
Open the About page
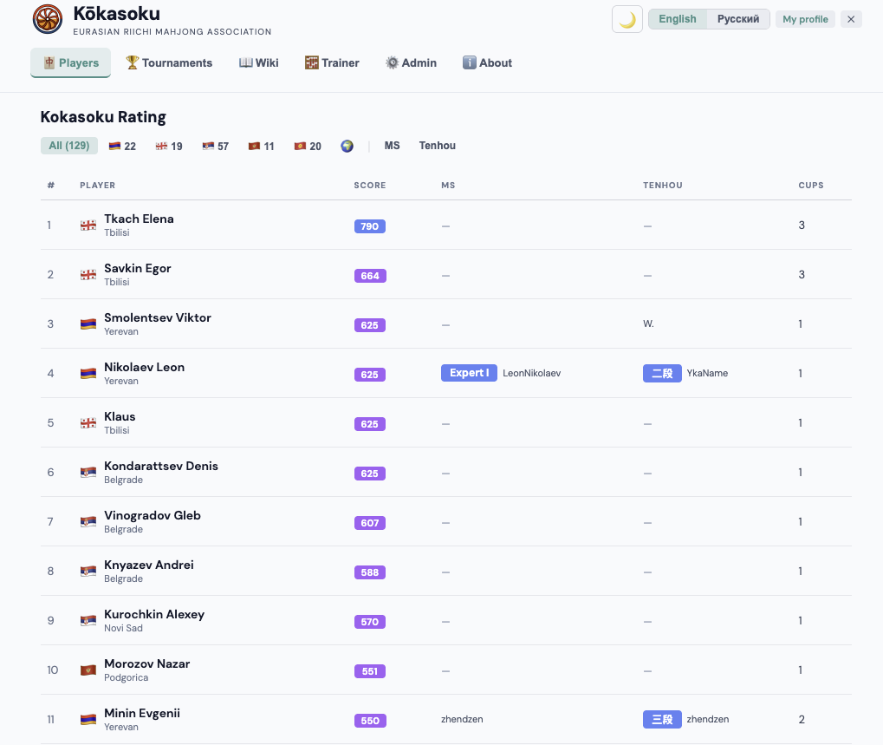tap(487, 63)
